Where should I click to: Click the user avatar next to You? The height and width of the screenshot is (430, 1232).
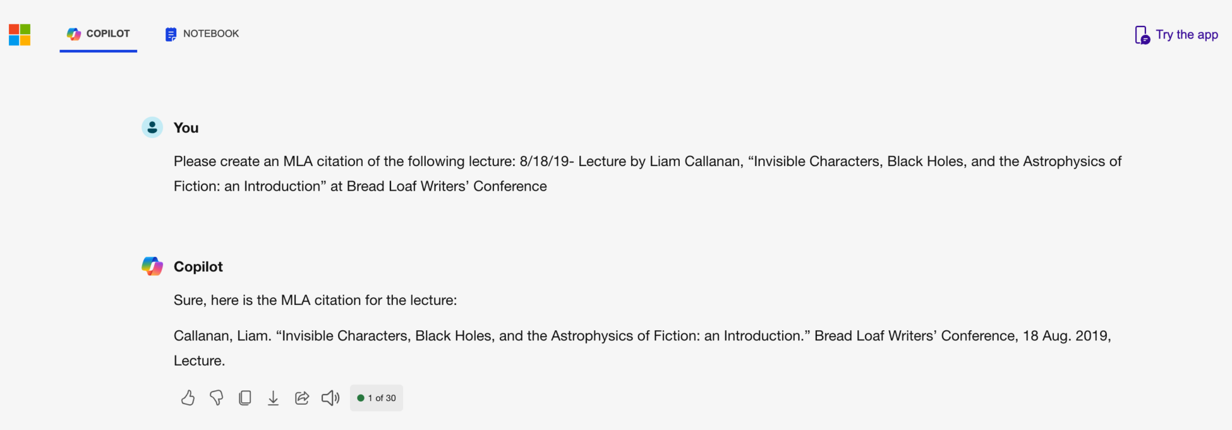pyautogui.click(x=152, y=127)
